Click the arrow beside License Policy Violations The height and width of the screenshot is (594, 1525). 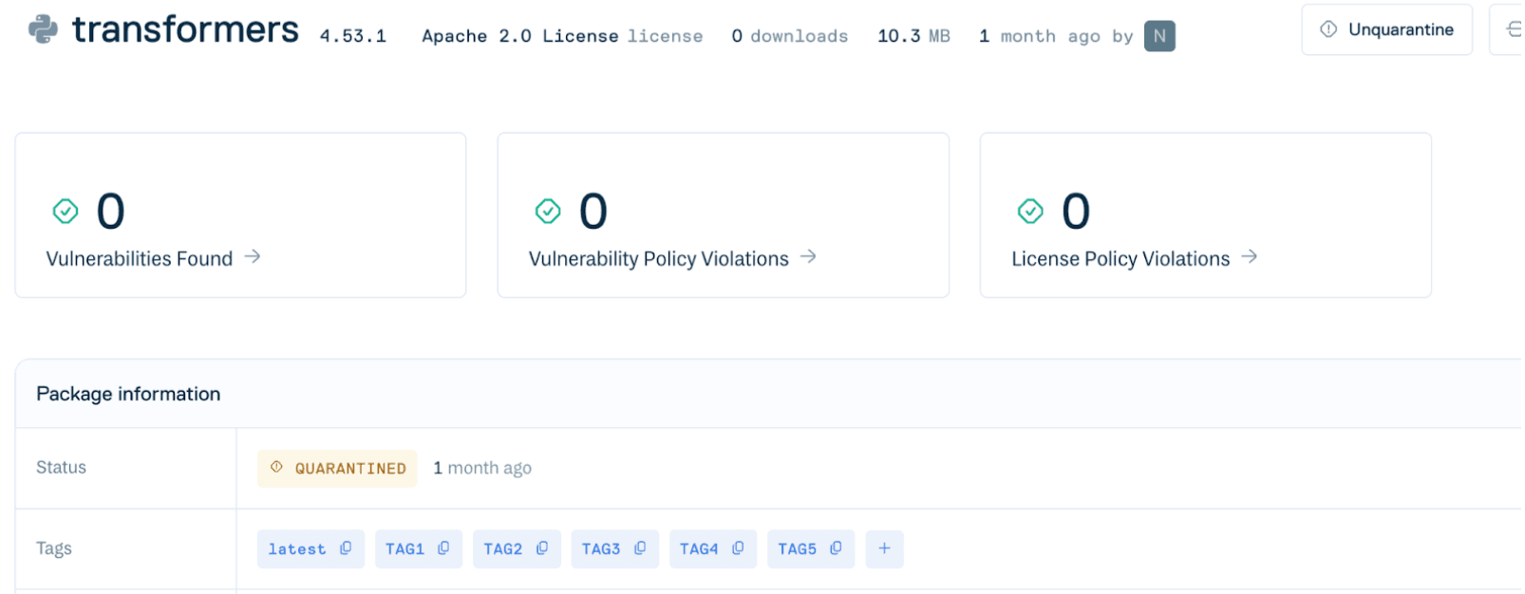point(1250,257)
